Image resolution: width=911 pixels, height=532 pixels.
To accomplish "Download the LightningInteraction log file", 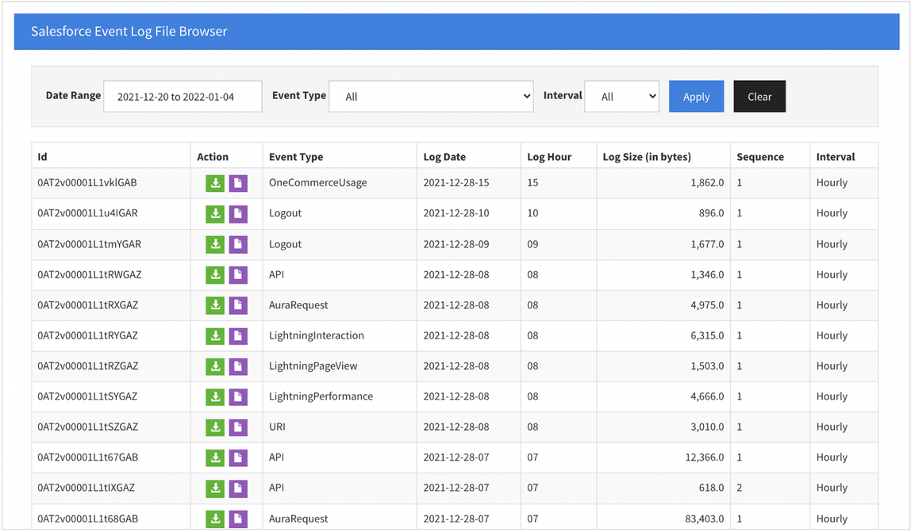I will coord(215,335).
